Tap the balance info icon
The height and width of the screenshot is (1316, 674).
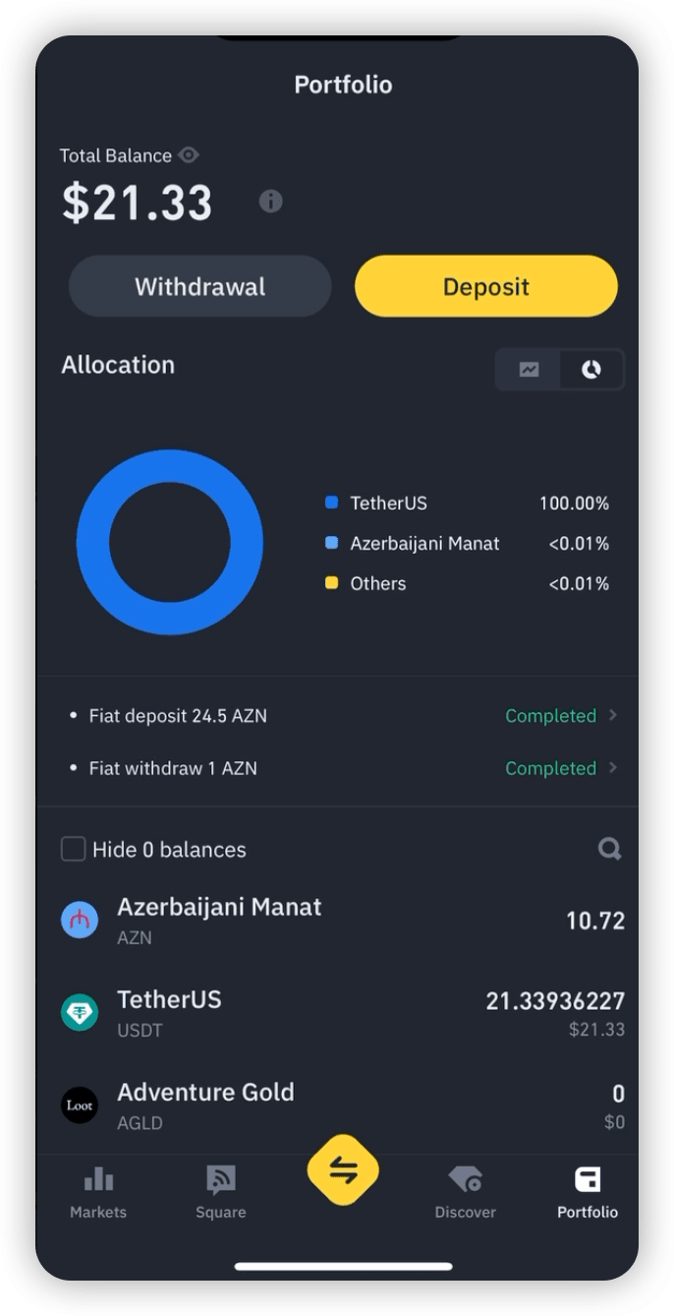click(270, 202)
